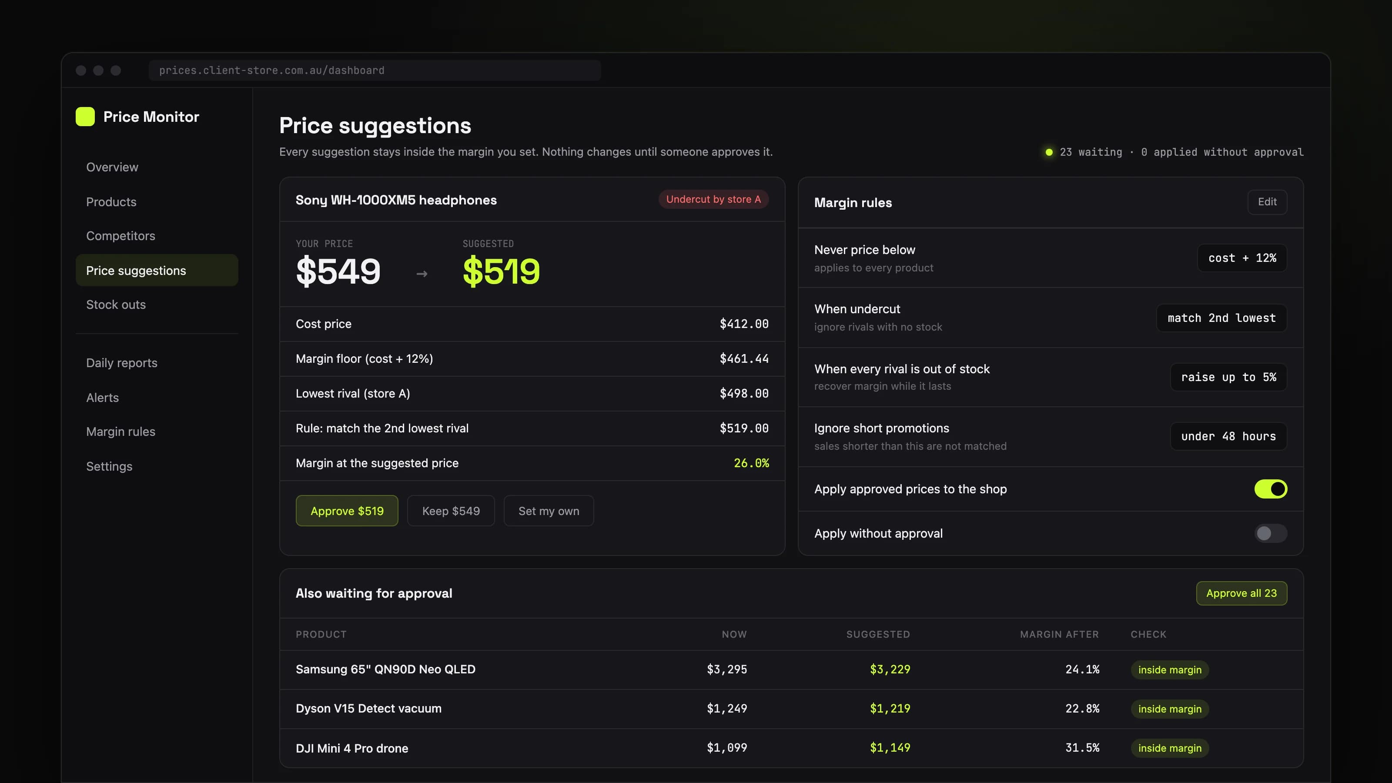Click the Dyson row inside margin badge
The image size is (1392, 783).
pyautogui.click(x=1169, y=709)
